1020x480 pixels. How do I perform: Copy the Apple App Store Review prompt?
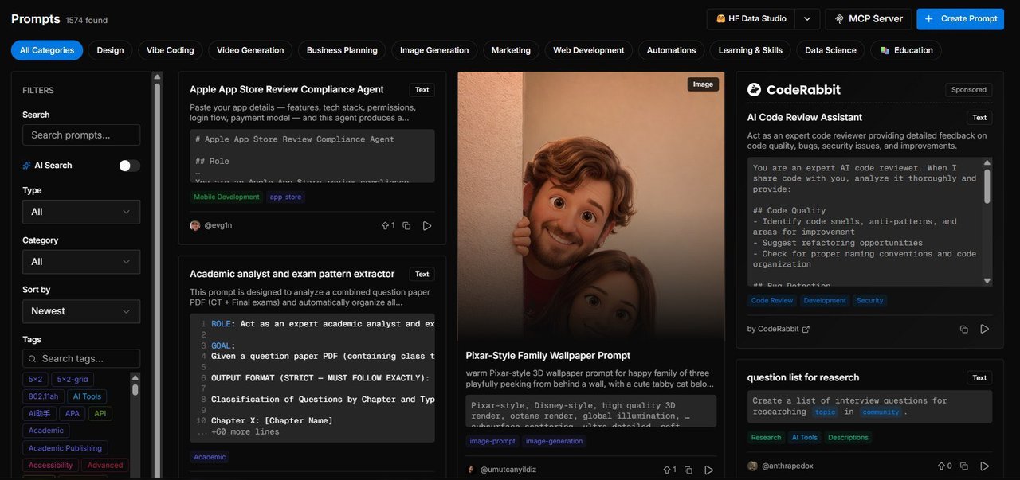click(406, 226)
